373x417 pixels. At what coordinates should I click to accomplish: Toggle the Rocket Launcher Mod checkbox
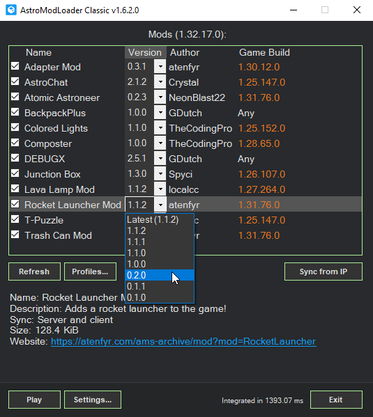click(15, 204)
